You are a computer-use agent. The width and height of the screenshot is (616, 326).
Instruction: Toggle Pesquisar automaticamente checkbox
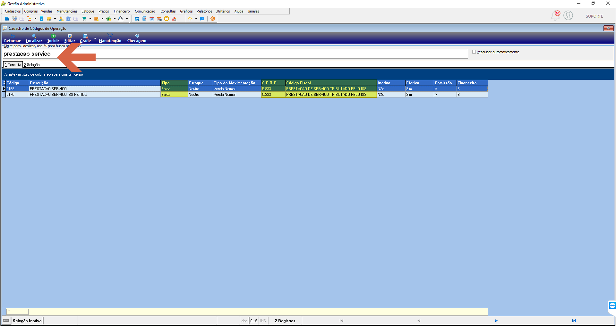pos(474,52)
